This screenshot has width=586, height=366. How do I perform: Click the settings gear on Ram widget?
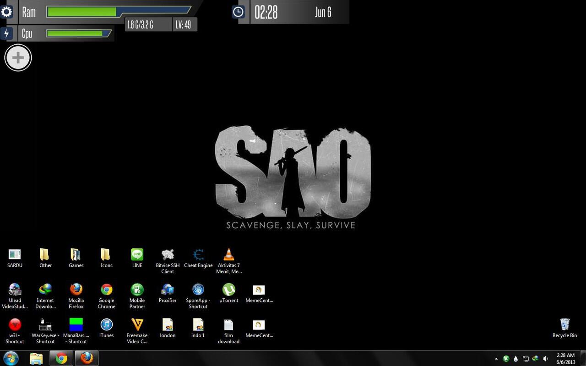point(6,11)
